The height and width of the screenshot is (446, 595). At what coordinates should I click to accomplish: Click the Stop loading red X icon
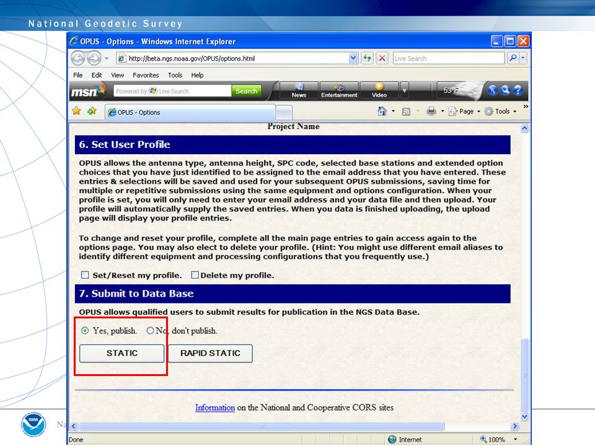[x=382, y=58]
